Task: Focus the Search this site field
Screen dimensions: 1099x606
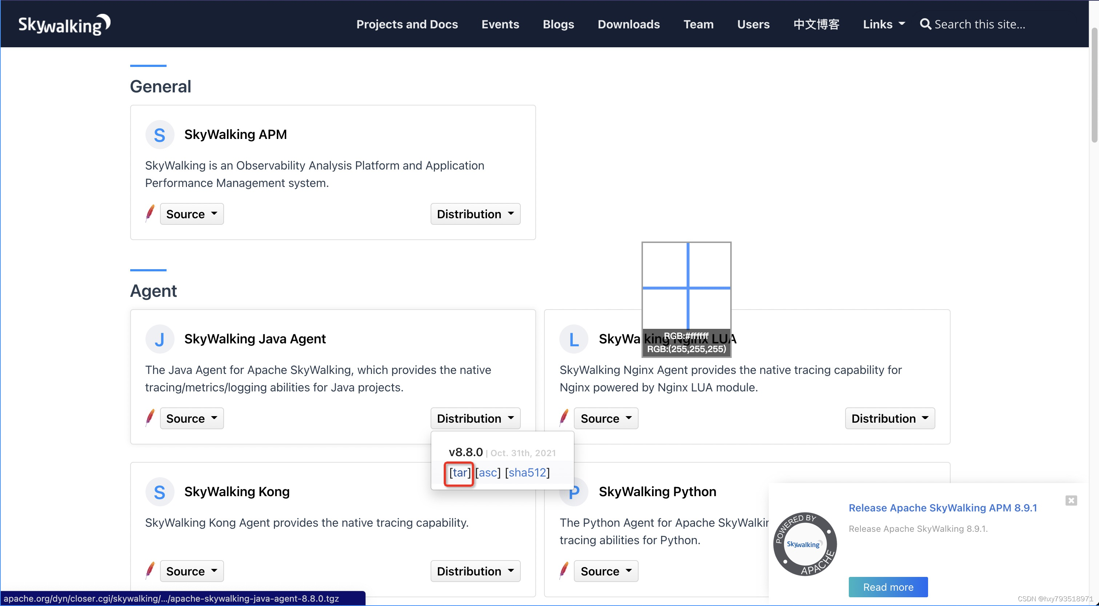Action: click(980, 24)
